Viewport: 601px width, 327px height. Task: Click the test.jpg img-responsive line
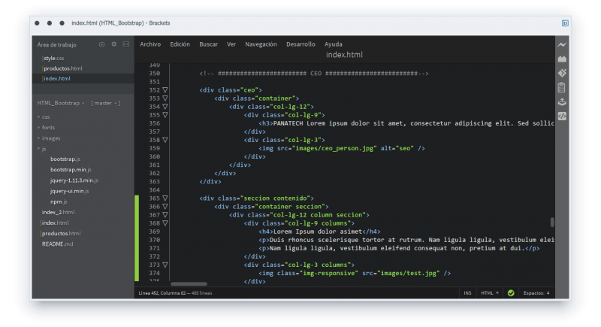355,274
